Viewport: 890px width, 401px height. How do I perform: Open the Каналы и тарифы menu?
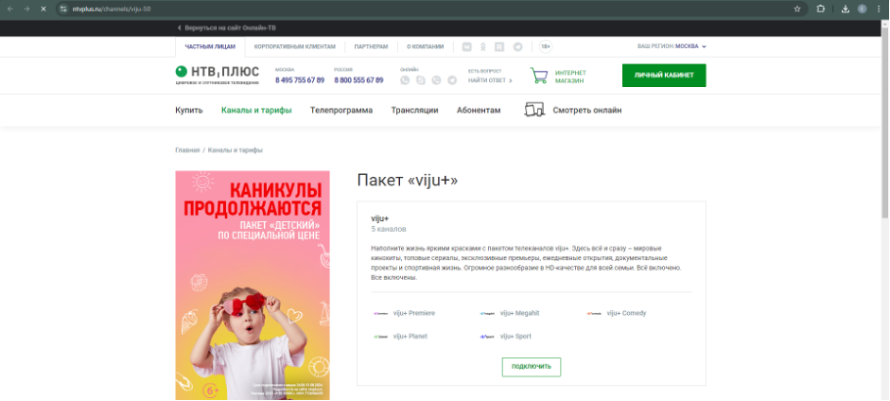[x=256, y=110]
